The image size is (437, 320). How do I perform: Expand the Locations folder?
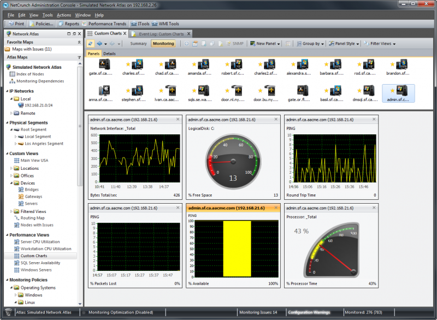(11, 168)
